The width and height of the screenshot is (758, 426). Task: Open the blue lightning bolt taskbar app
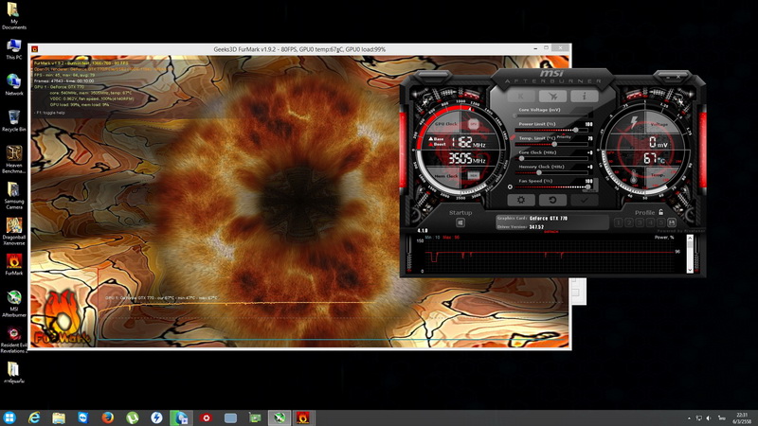(156, 417)
